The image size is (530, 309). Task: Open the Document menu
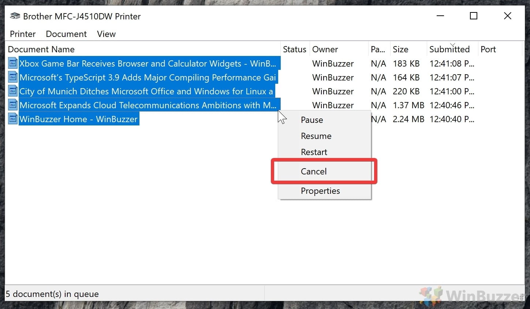click(x=66, y=34)
